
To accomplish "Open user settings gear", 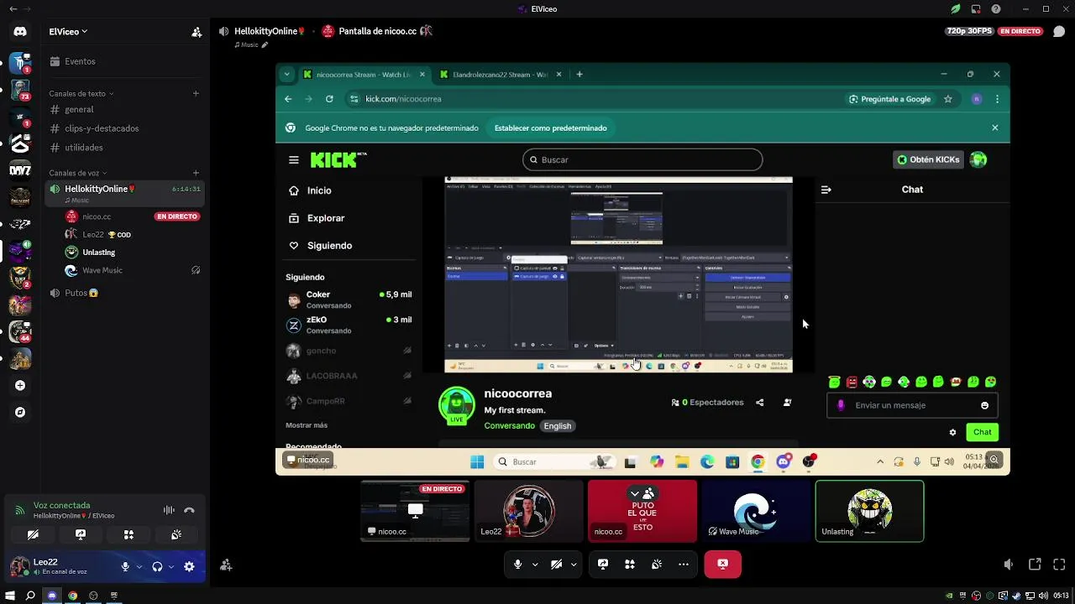I will click(189, 567).
